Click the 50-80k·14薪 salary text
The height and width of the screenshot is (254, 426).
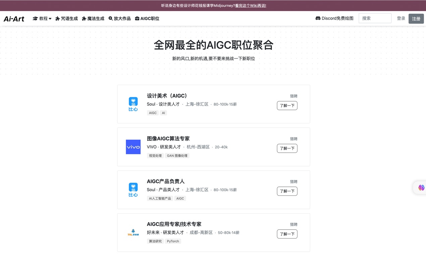click(229, 233)
